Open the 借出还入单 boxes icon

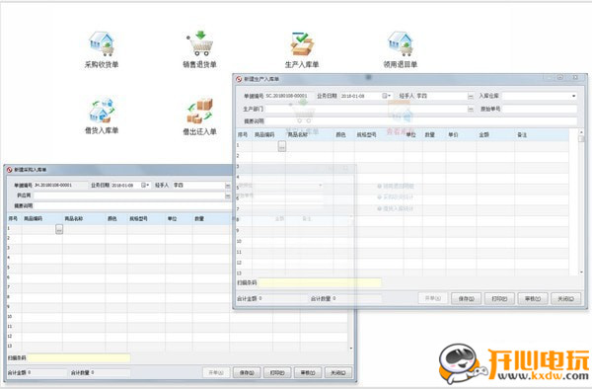click(x=200, y=111)
